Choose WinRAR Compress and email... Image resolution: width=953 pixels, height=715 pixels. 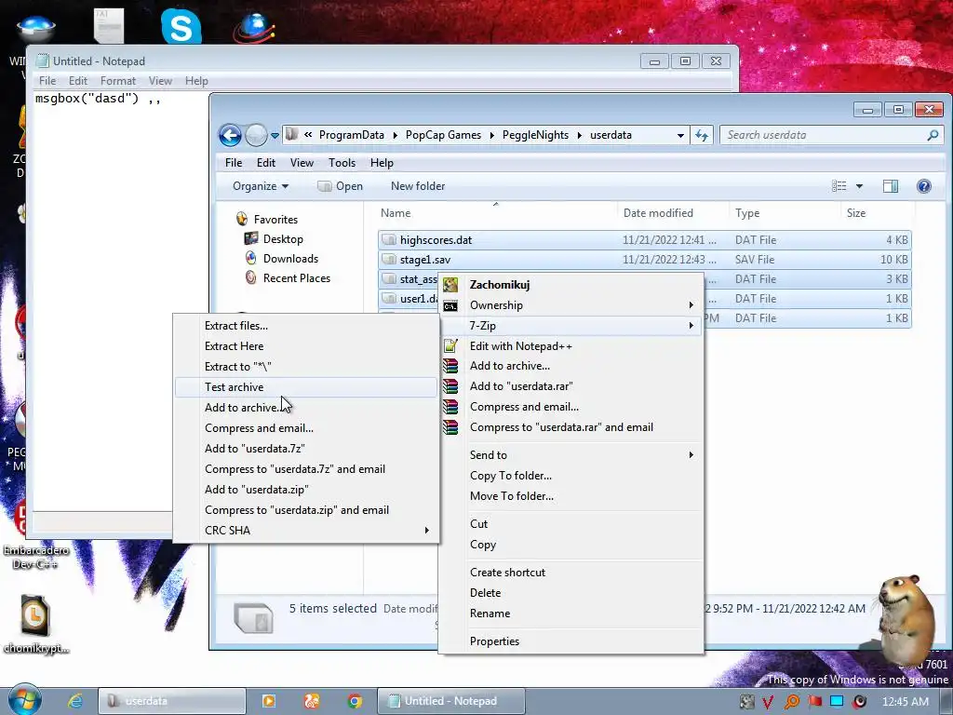point(571,407)
